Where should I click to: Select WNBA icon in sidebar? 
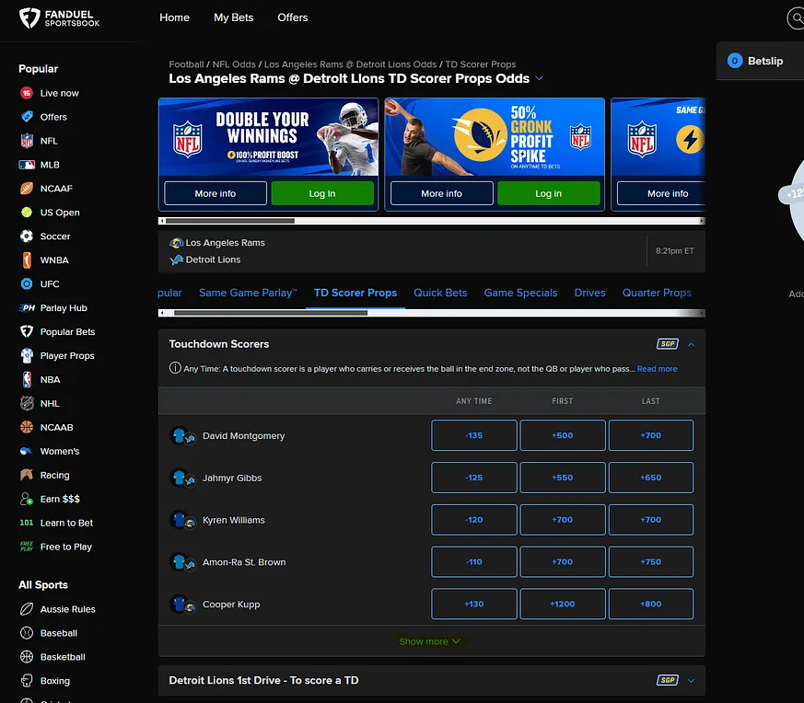point(27,259)
